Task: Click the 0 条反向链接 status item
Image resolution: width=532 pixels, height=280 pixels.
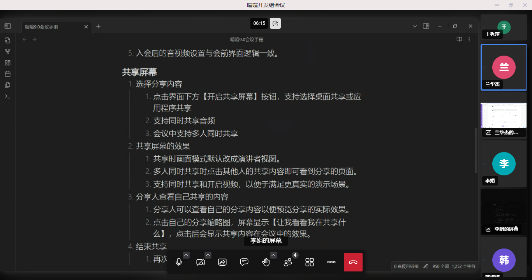Action: [x=406, y=266]
